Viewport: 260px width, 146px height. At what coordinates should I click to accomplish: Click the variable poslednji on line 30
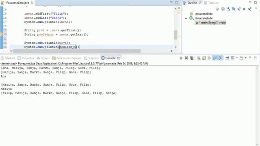(45, 34)
